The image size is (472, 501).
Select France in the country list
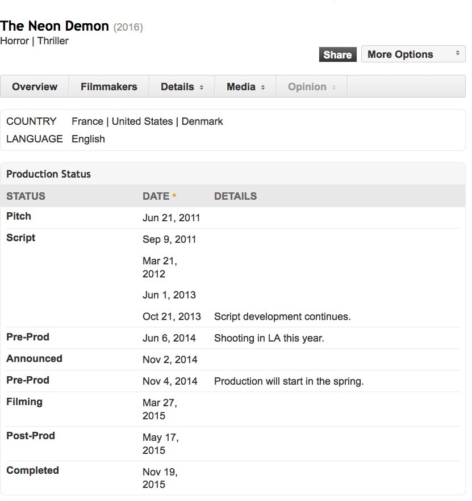(x=87, y=121)
